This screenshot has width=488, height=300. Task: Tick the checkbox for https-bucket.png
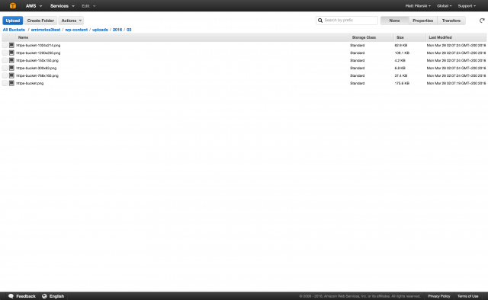[5, 83]
